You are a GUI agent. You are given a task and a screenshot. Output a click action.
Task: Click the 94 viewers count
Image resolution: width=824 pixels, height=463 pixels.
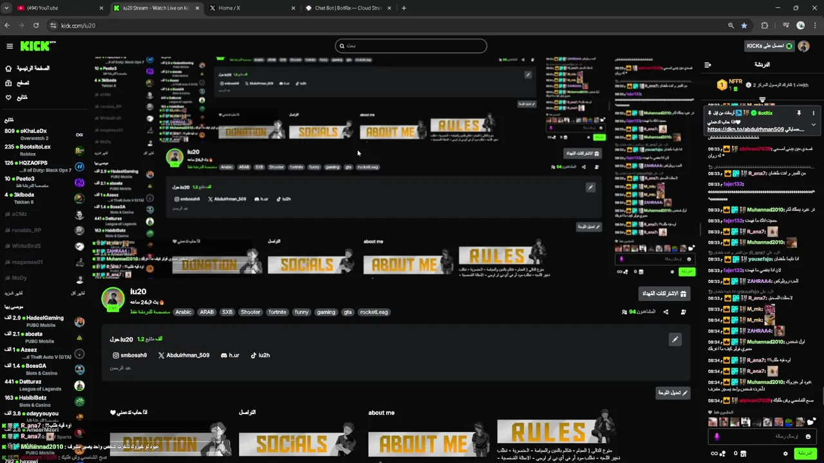pos(639,312)
